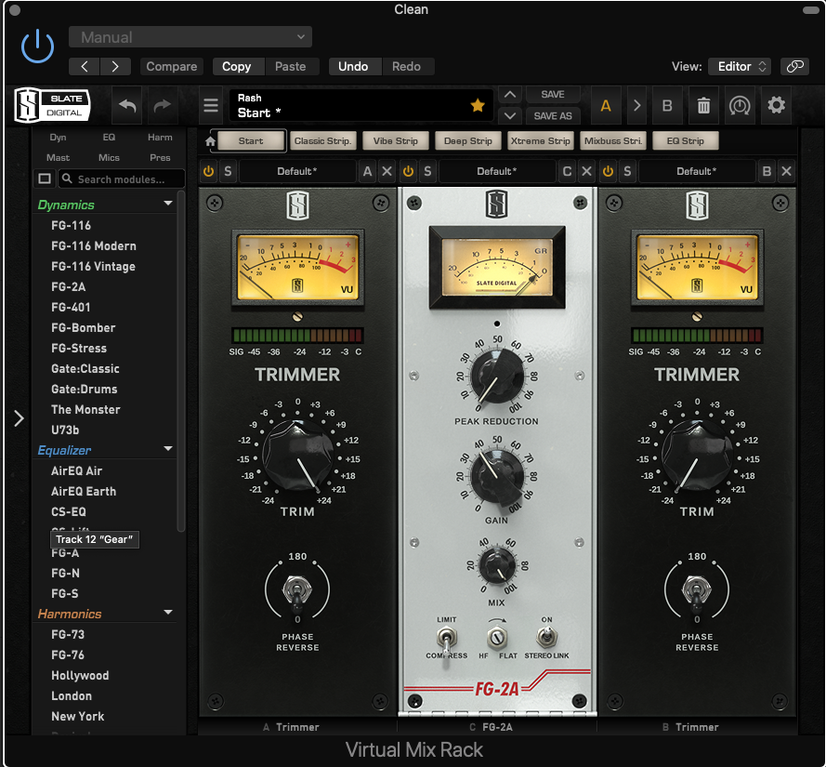The height and width of the screenshot is (767, 826).
Task: Click the SAVE AS button
Action: pyautogui.click(x=553, y=115)
